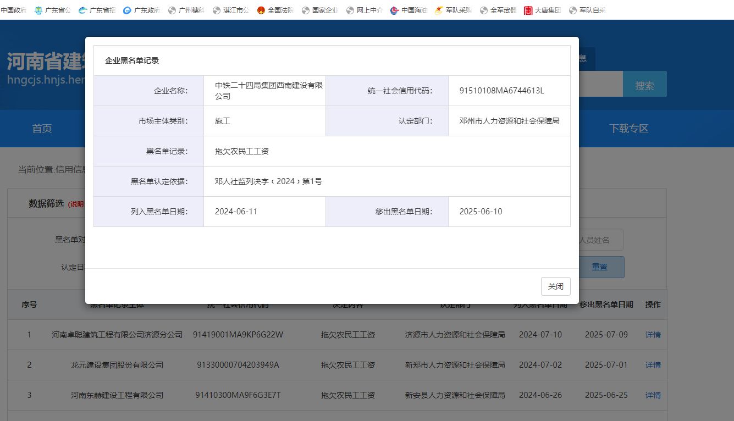Open the 湛江市公 bookmark
Image resolution: width=734 pixels, height=421 pixels.
230,10
